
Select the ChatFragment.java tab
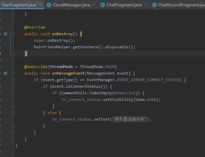tap(124, 5)
